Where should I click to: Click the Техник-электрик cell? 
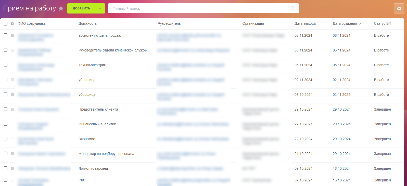(x=92, y=65)
